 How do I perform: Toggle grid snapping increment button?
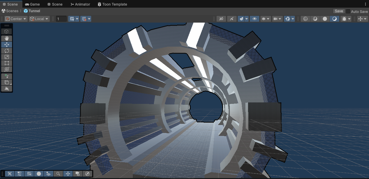click(x=84, y=19)
